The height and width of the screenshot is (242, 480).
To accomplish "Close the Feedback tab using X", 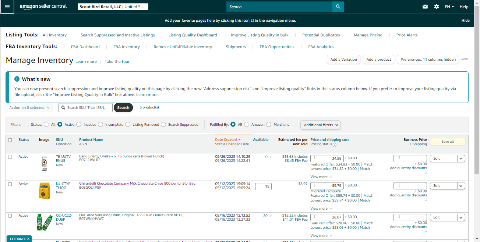I will [x=28, y=239].
